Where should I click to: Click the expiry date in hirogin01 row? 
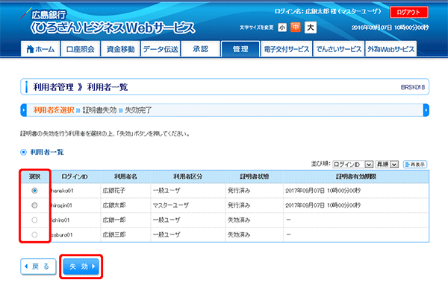(x=323, y=205)
